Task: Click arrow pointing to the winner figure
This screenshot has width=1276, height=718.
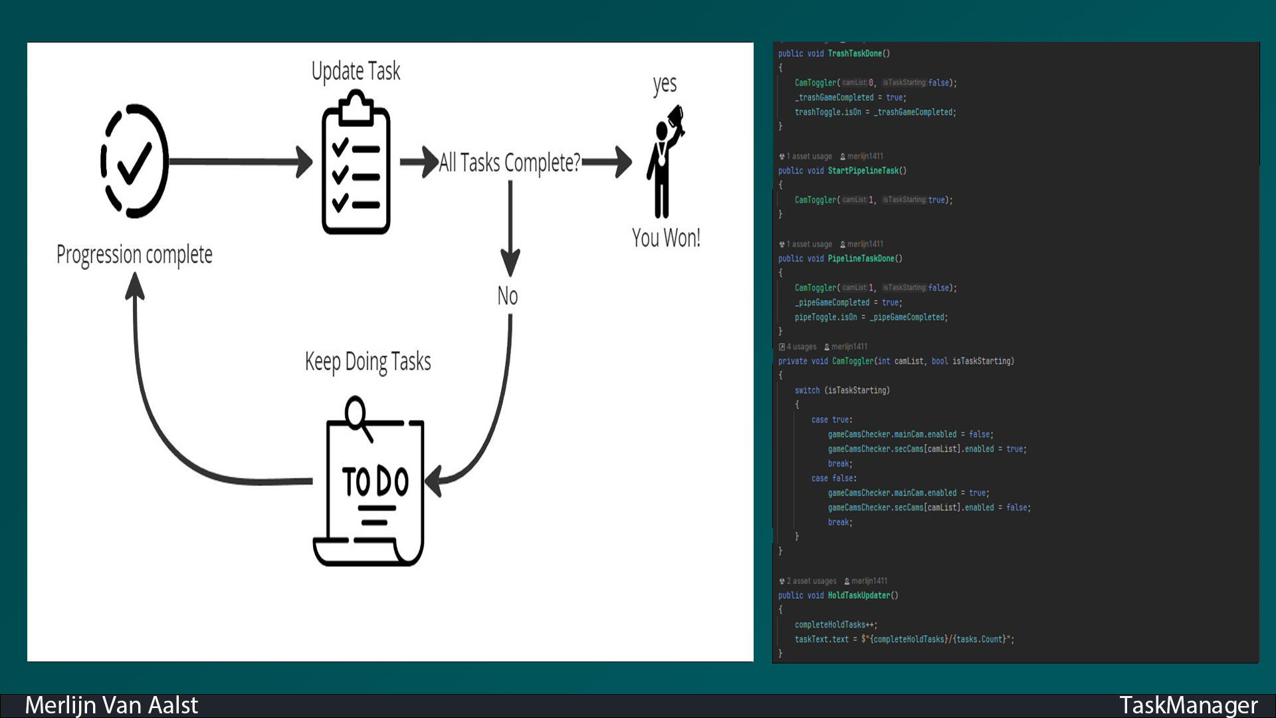Action: coord(607,162)
